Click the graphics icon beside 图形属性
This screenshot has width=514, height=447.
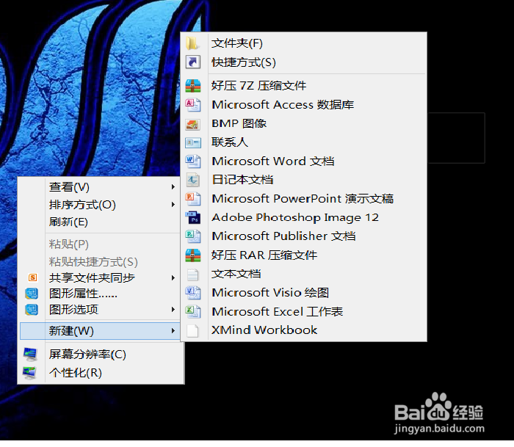pos(32,294)
